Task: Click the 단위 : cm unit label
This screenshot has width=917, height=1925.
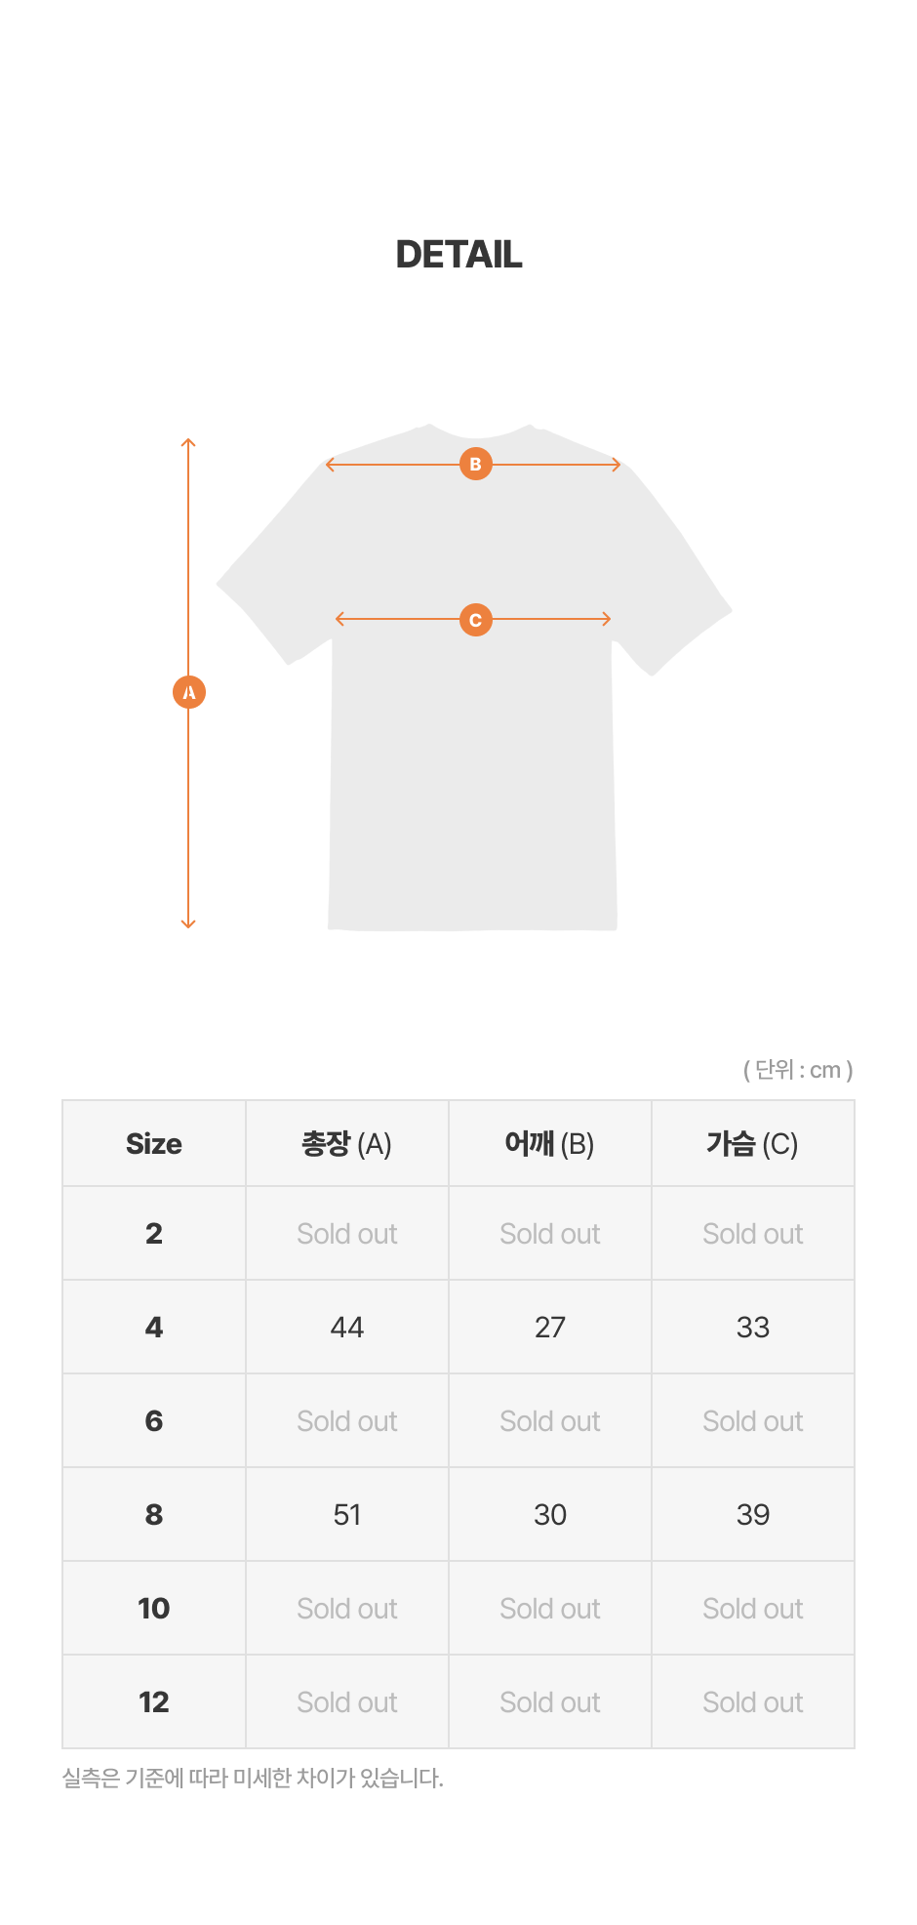Action: (798, 1070)
